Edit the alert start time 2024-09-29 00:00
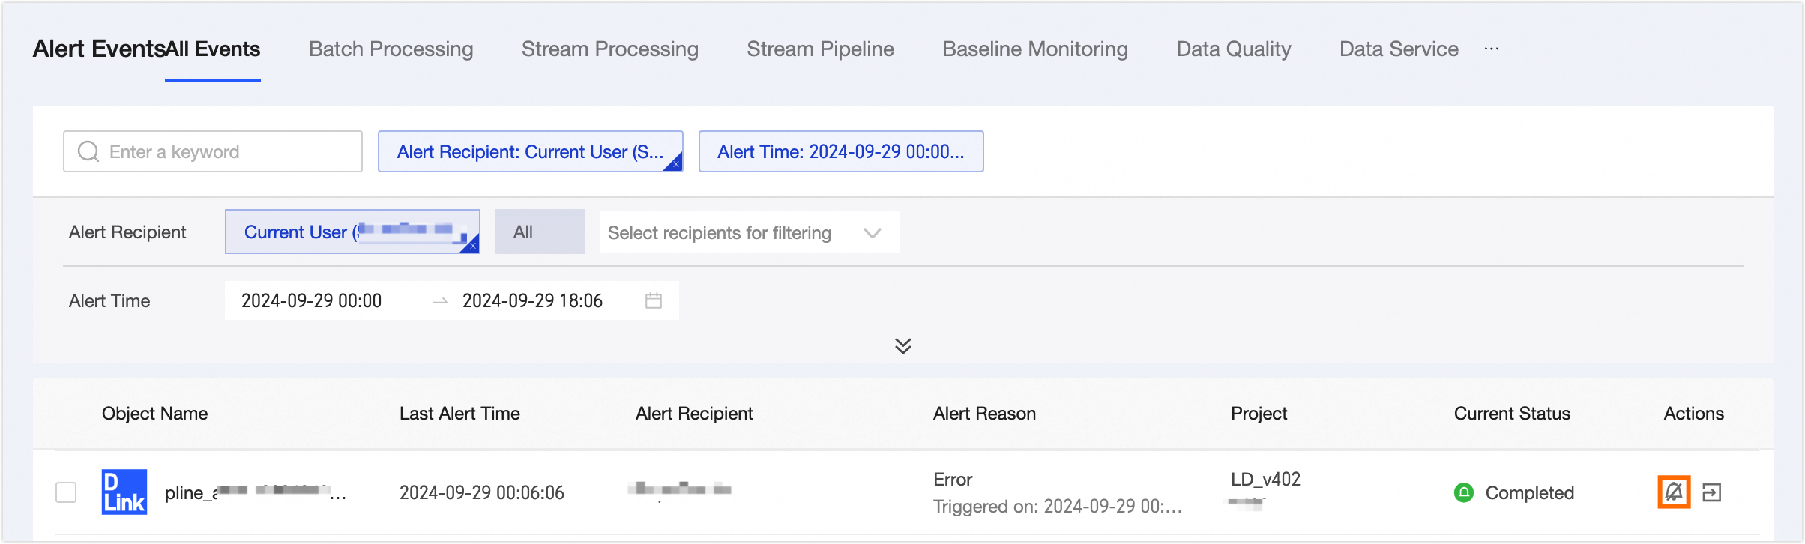The height and width of the screenshot is (544, 1805). (312, 300)
